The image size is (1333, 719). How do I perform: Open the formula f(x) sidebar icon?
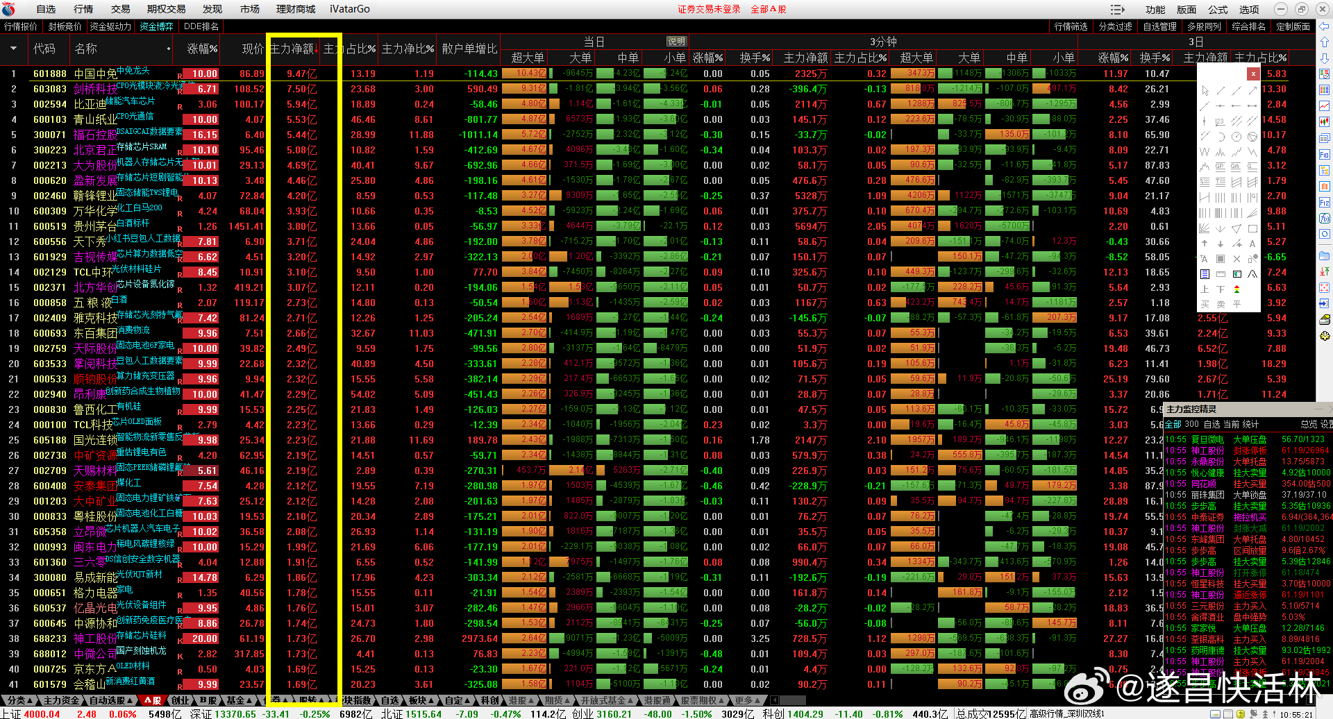[x=1325, y=218]
